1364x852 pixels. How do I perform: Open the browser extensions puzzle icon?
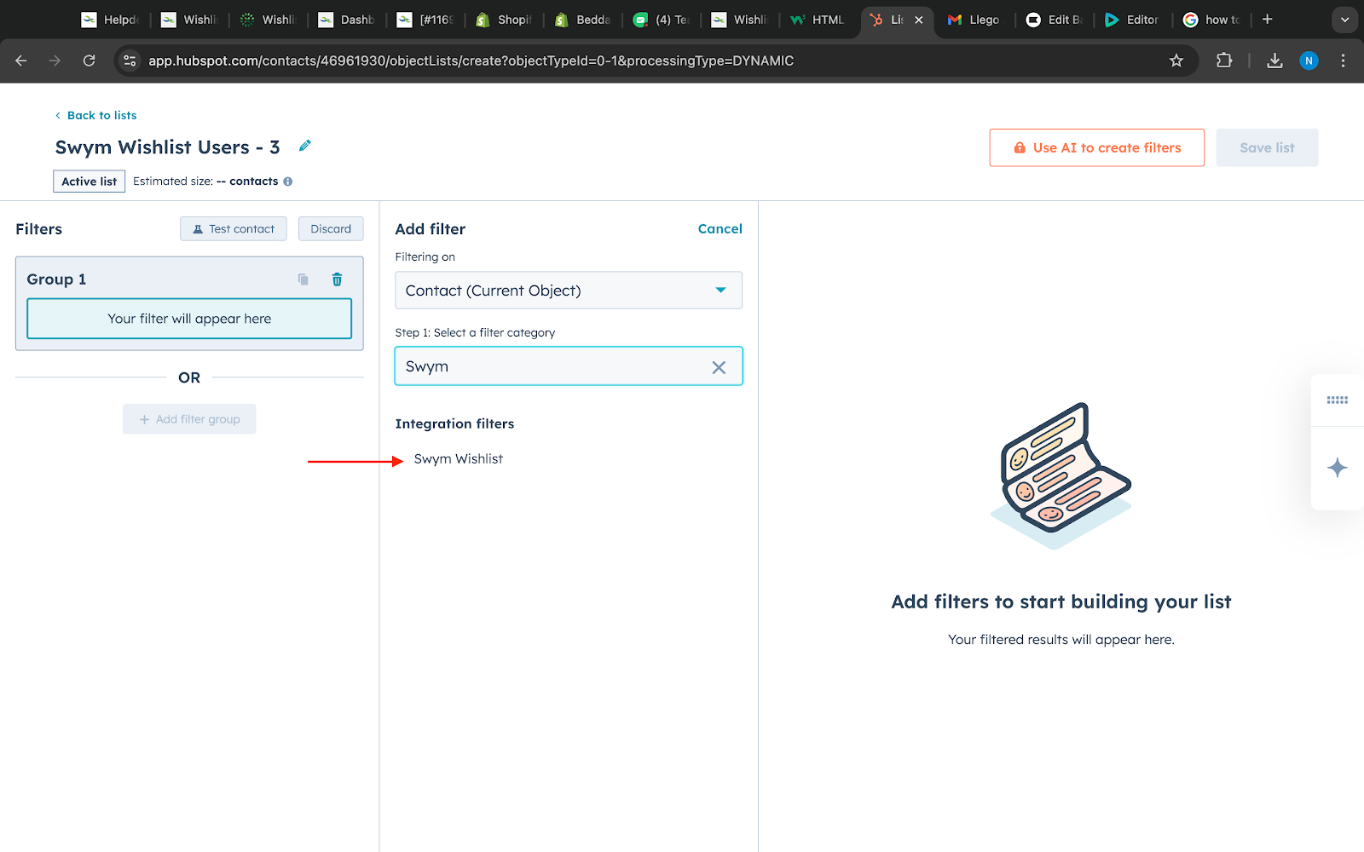(x=1224, y=60)
